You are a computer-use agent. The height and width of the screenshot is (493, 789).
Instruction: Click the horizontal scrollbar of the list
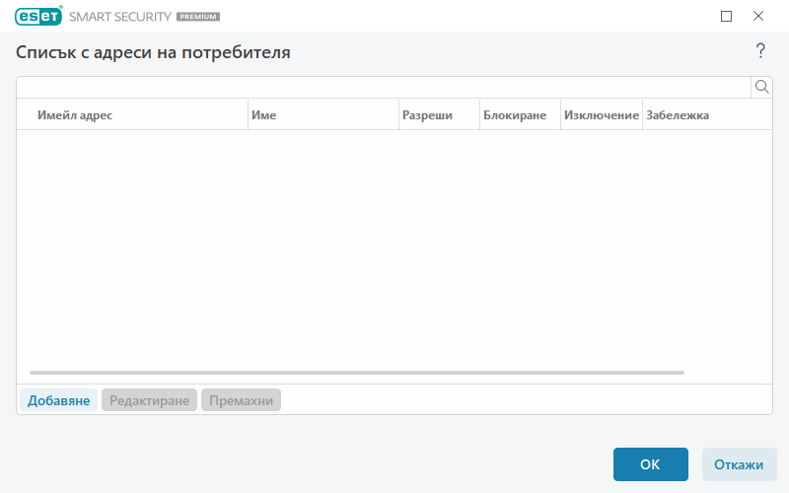coord(357,373)
